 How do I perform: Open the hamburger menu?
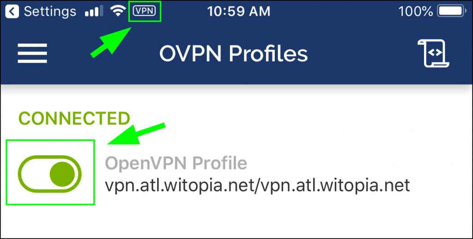pos(32,53)
